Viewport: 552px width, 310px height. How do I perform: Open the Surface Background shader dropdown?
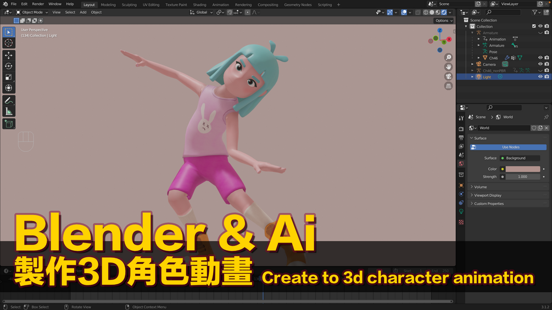(520, 158)
